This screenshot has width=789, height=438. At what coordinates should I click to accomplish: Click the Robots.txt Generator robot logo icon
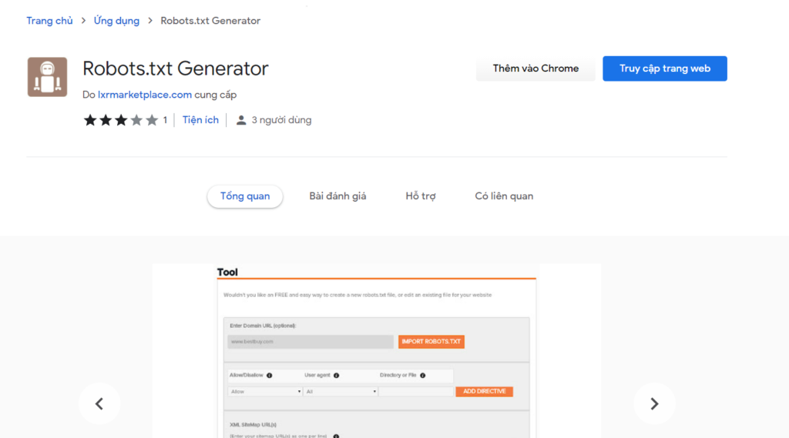47,77
